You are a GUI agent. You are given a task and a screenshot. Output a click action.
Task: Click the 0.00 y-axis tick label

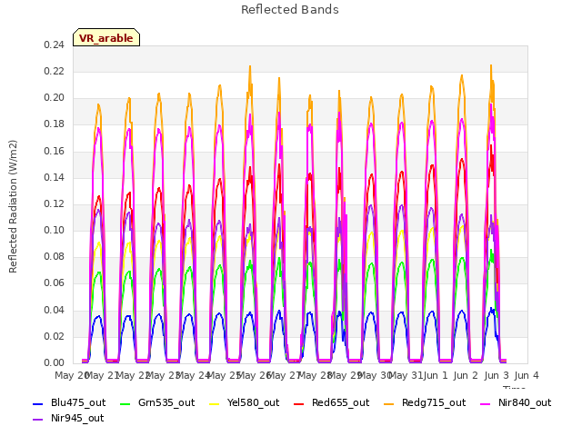(x=55, y=362)
